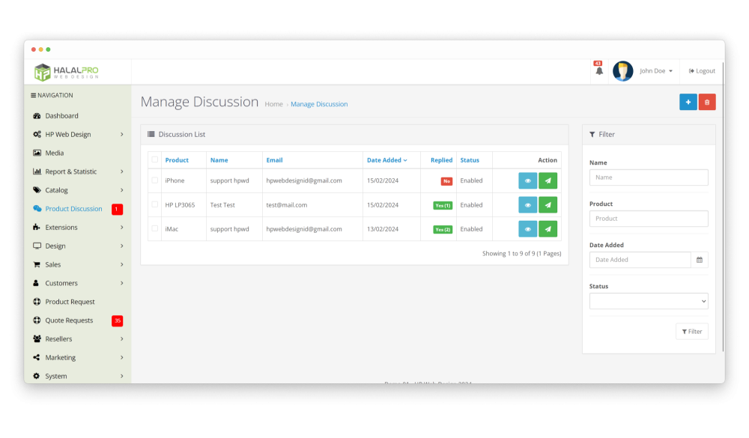Image resolution: width=749 pixels, height=438 pixels.
Task: Click the notification bell icon
Action: [598, 71]
